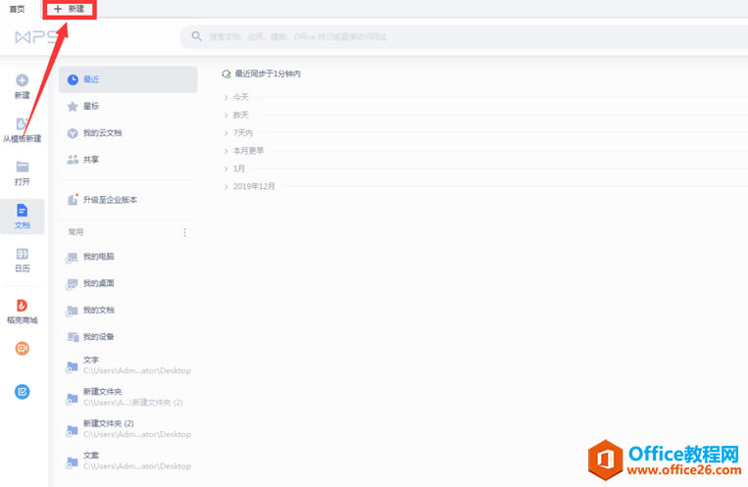Open 稻壳商城 in the sidebar

22,312
